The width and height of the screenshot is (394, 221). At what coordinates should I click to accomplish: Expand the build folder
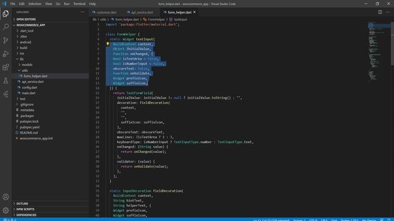coord(50,48)
